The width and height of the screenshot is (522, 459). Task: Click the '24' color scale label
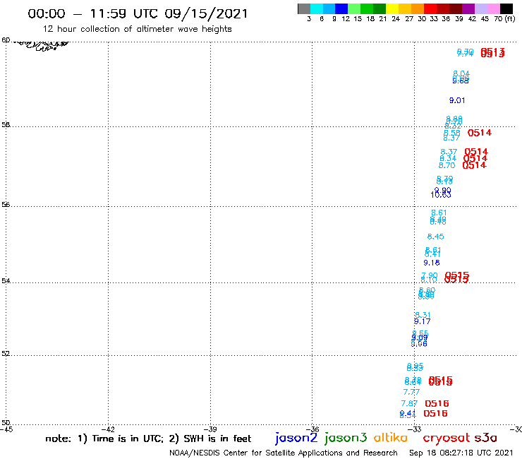(396, 19)
